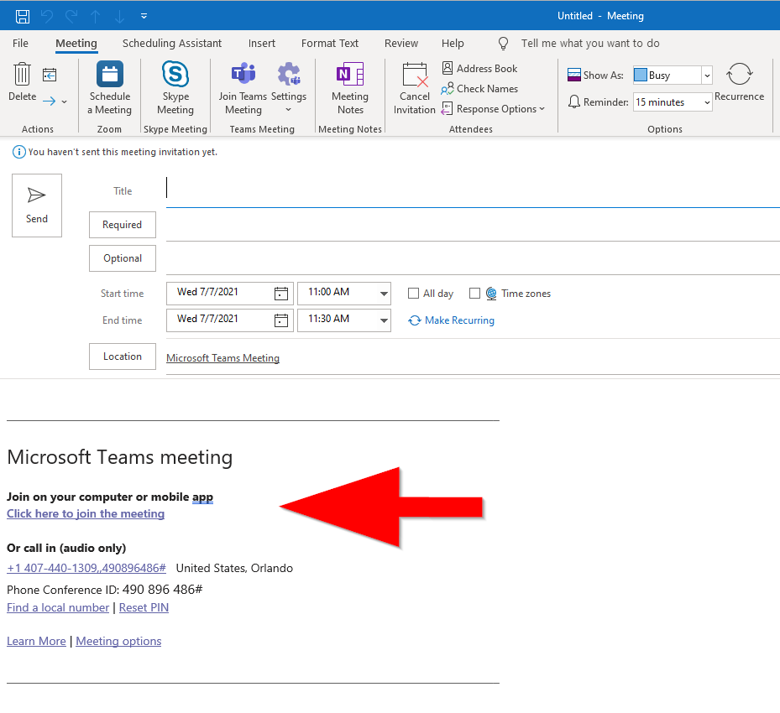Click the Save icon in the title bar
The height and width of the screenshot is (713, 780).
click(23, 17)
